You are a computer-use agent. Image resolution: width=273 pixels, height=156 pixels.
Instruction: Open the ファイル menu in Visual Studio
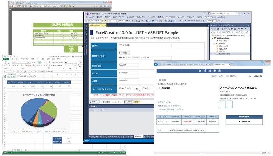pos(90,17)
